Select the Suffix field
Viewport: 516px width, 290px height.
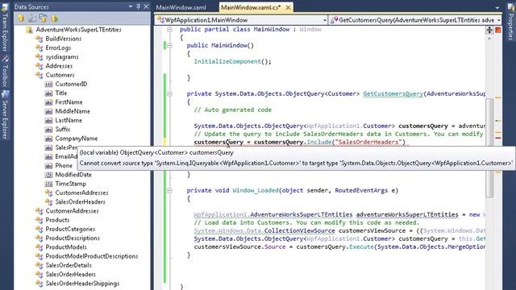tap(63, 129)
